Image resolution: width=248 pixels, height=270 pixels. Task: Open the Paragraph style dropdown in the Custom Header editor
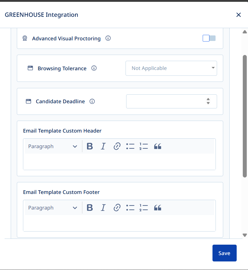(53, 146)
